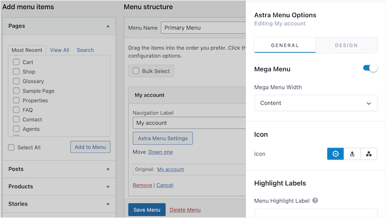Check the Cart page checkbox
This screenshot has height=218, width=386.
16,62
